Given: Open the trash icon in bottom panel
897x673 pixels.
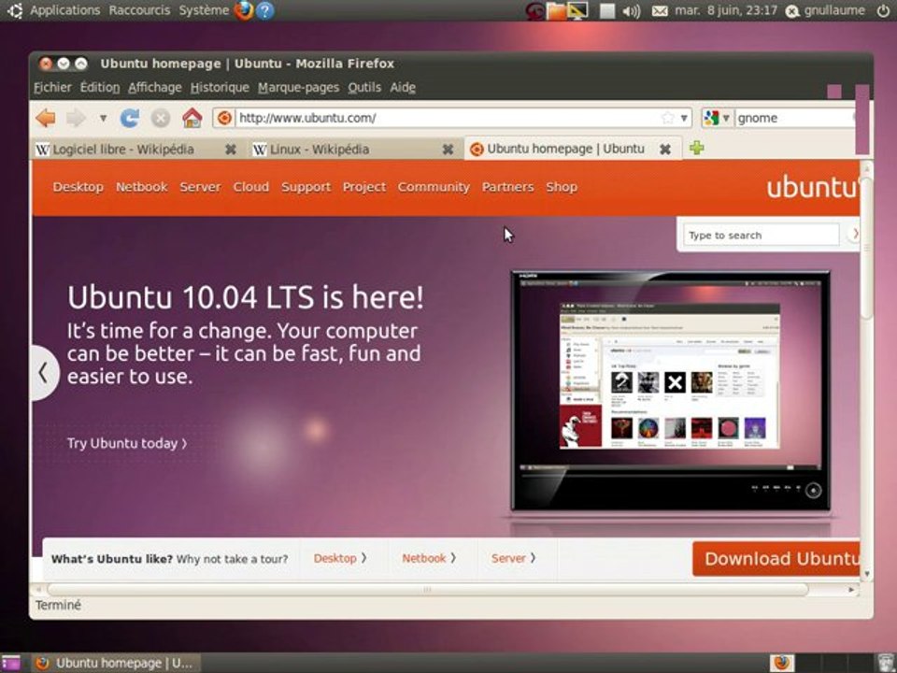Looking at the screenshot, I should click(885, 663).
